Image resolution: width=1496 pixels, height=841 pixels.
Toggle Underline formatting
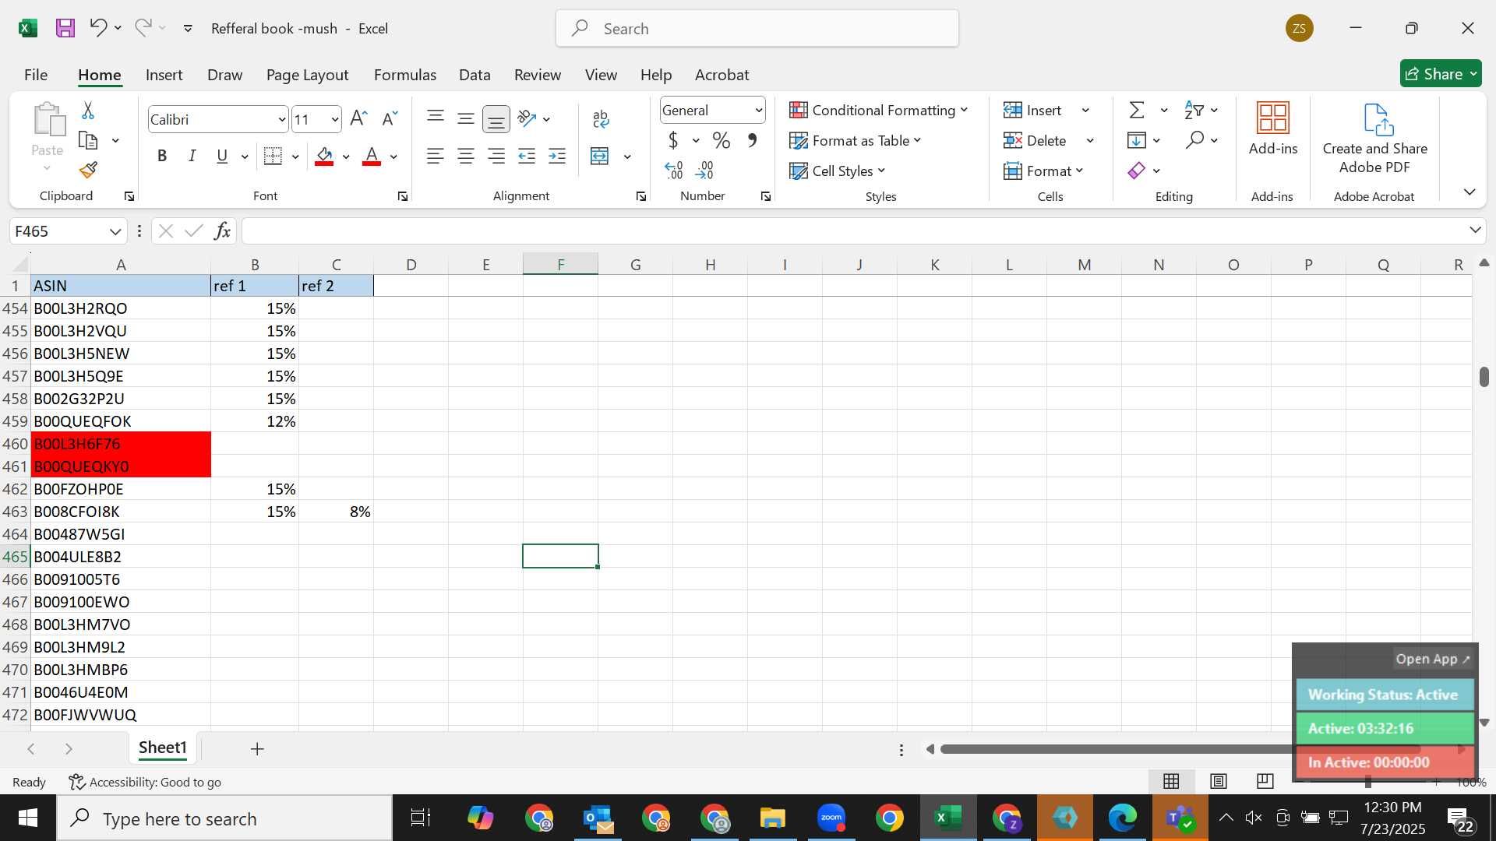pos(222,157)
